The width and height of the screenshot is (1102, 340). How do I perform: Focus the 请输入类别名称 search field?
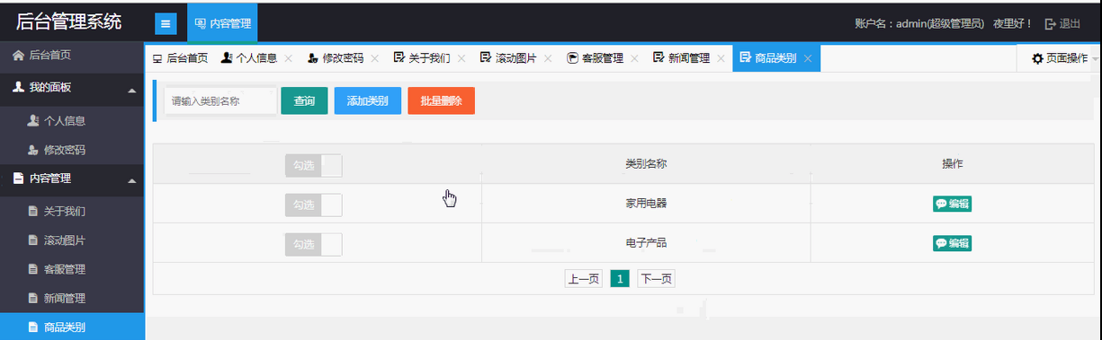point(220,101)
